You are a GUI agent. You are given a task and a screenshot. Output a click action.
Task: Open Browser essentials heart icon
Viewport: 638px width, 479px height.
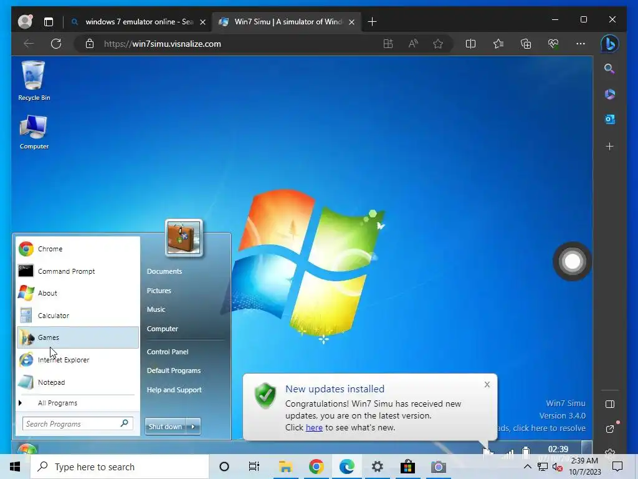point(553,44)
